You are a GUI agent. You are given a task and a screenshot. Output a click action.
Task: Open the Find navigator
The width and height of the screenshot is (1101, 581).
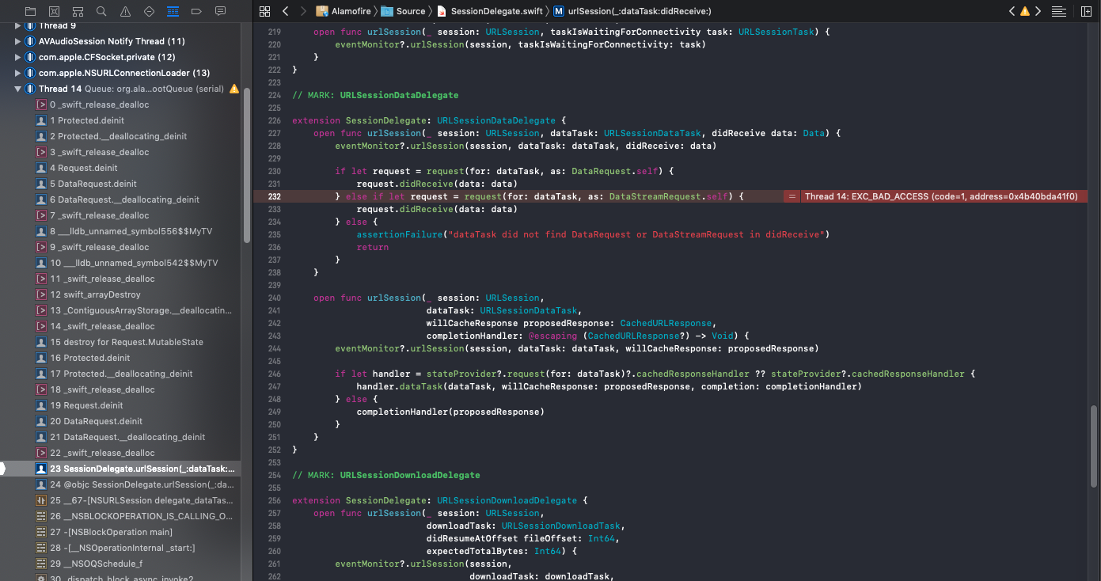point(100,12)
